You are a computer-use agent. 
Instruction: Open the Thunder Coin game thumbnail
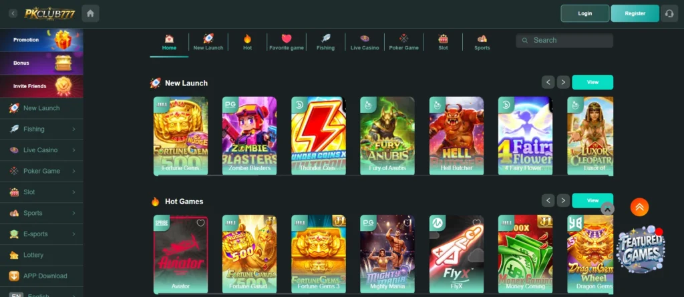pos(319,135)
